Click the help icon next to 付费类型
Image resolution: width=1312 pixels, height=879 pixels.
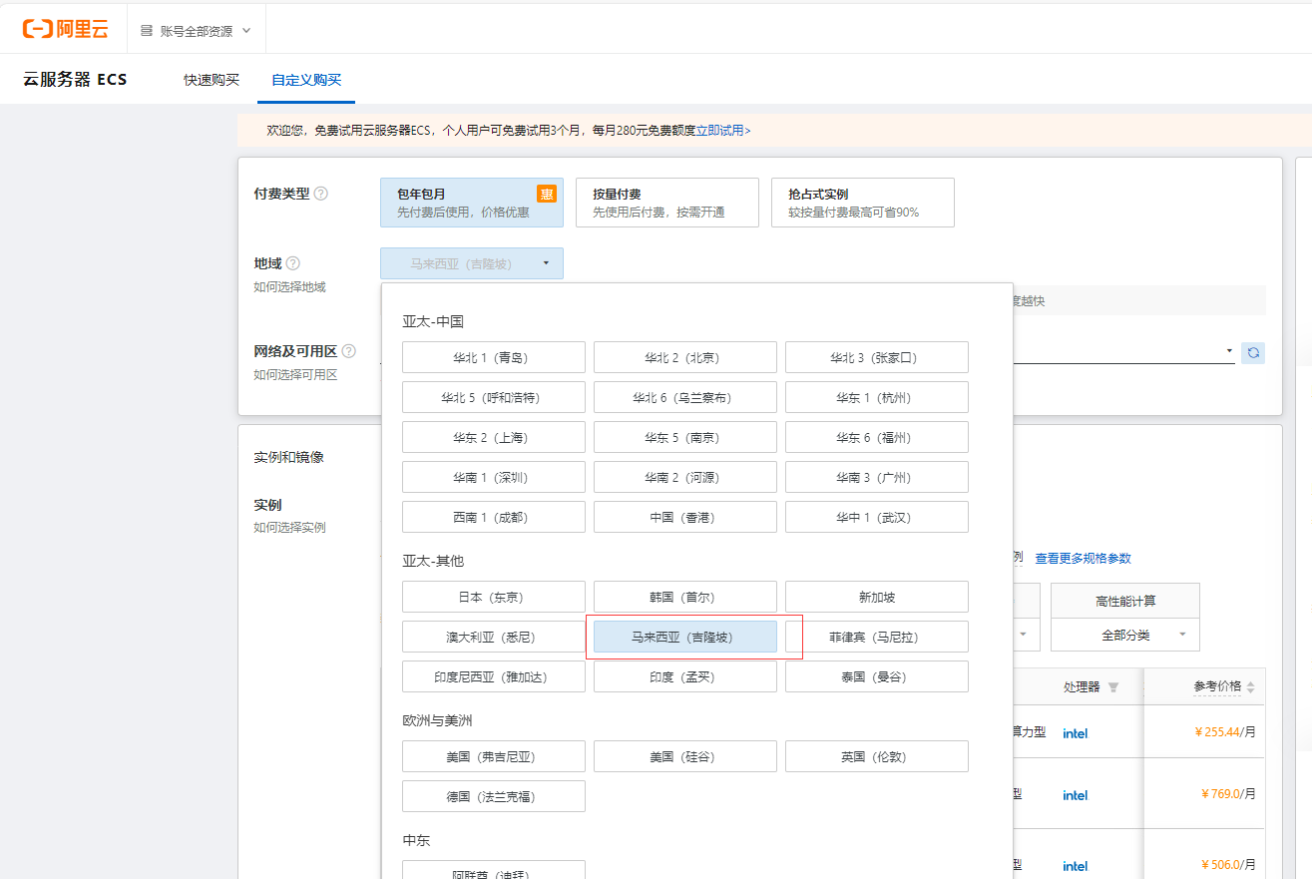coord(321,194)
